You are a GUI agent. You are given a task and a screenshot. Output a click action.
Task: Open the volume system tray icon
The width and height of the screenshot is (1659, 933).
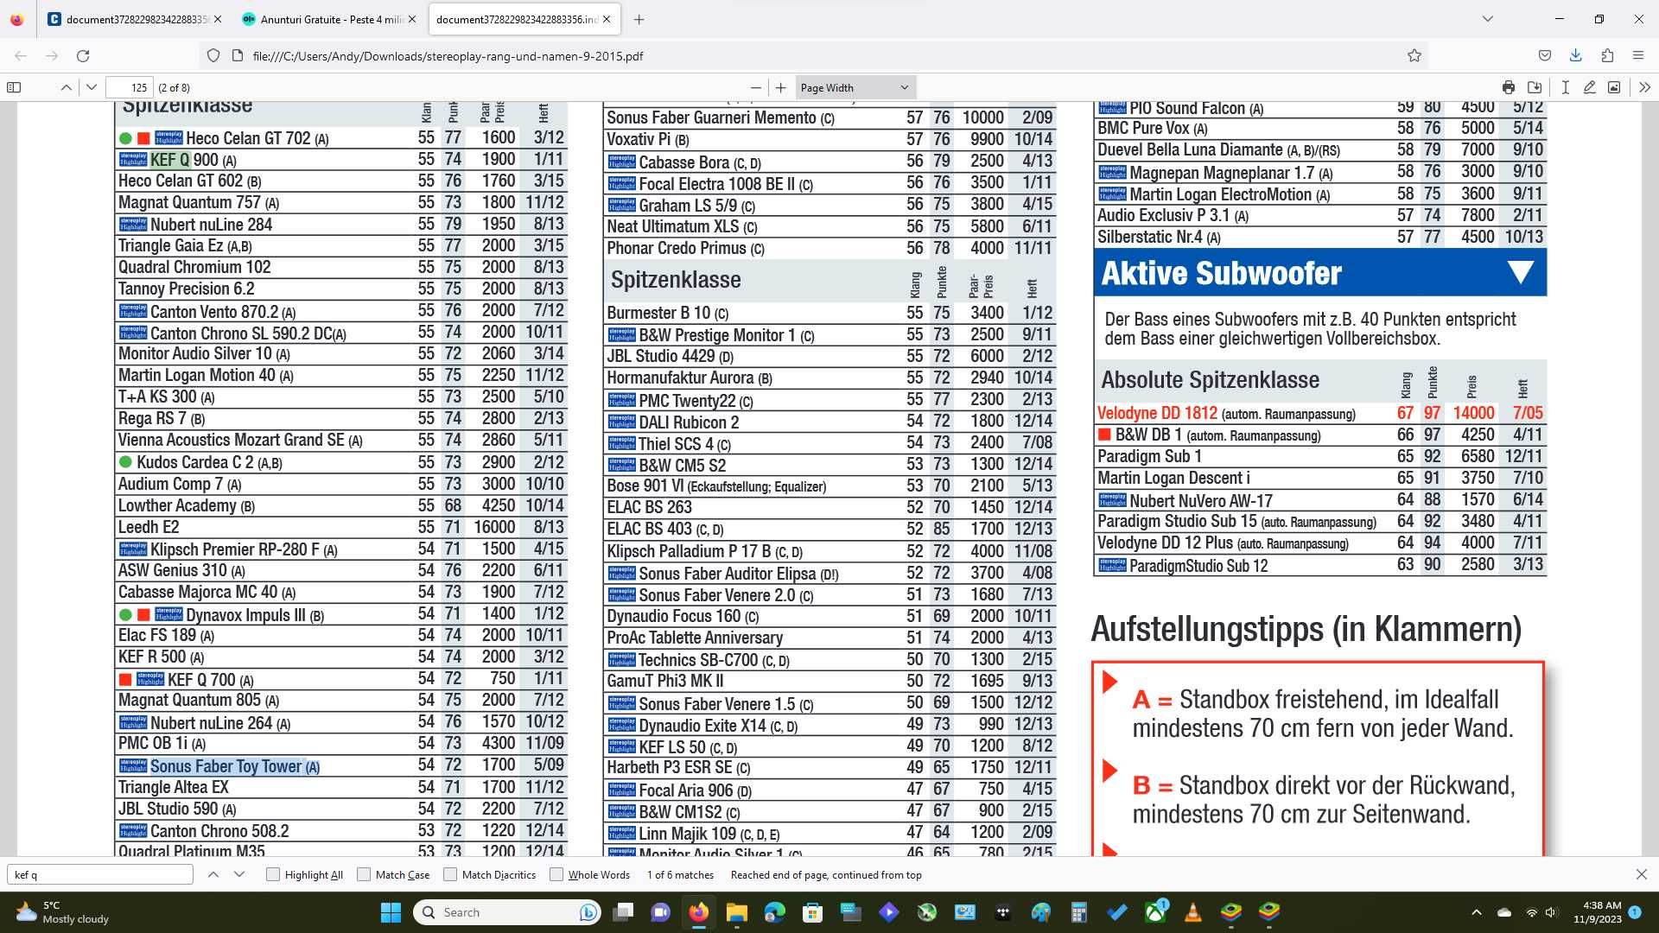1551,912
